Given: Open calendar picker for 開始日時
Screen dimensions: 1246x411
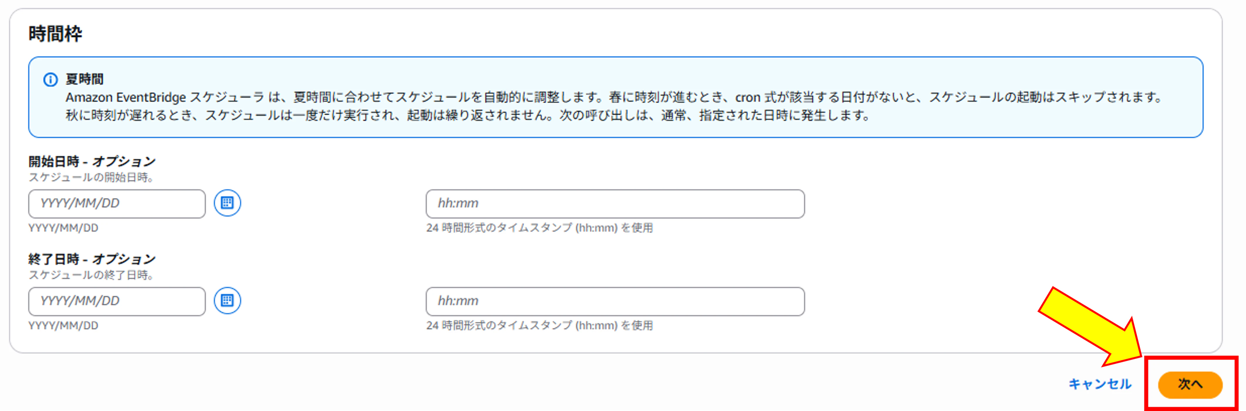Looking at the screenshot, I should pyautogui.click(x=227, y=203).
